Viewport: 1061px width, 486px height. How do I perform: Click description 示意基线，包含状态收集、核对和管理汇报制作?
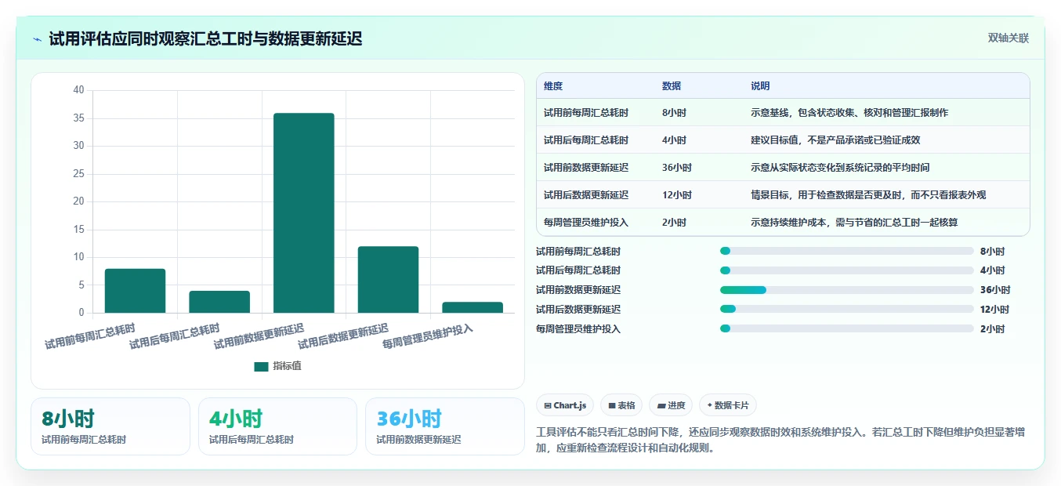pos(849,113)
